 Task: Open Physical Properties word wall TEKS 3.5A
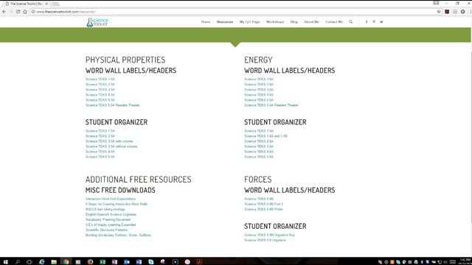point(100,90)
